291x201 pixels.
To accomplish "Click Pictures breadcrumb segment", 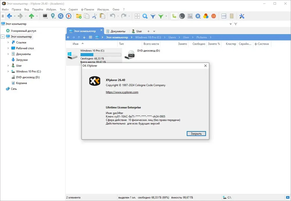I will point(202,37).
